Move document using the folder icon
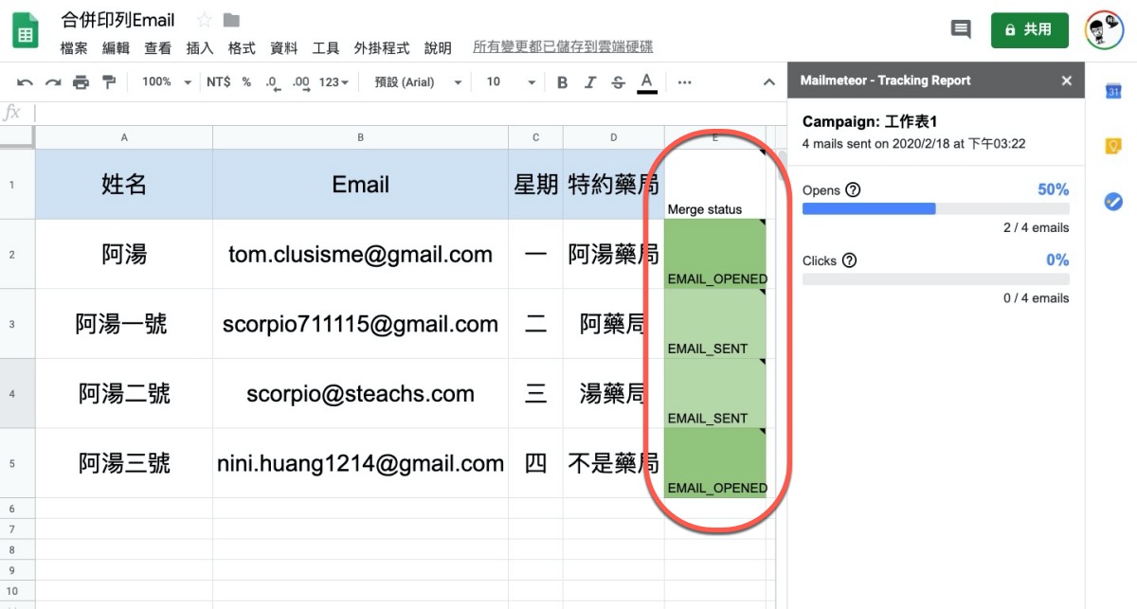This screenshot has height=609, width=1137. 231,20
